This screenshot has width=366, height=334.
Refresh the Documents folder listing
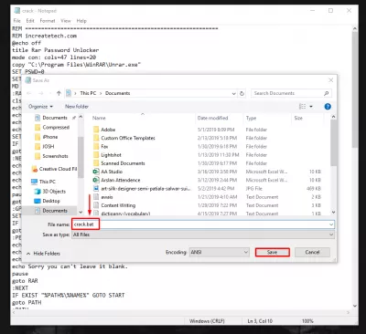point(242,93)
